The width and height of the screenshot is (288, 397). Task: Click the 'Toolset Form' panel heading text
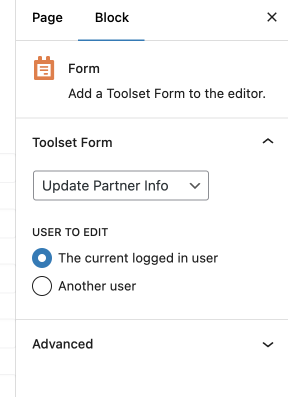[72, 142]
